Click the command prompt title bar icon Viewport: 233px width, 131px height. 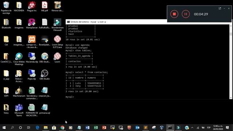[68, 22]
